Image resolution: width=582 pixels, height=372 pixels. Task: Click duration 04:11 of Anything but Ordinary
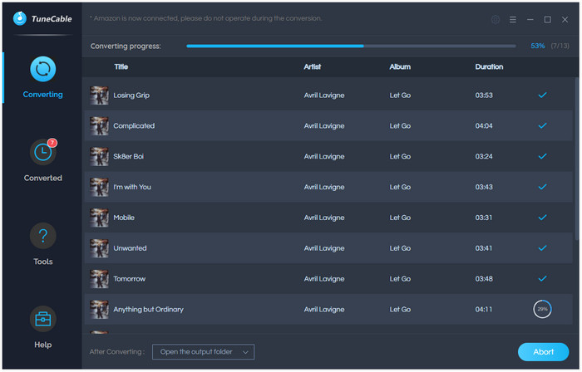point(484,309)
